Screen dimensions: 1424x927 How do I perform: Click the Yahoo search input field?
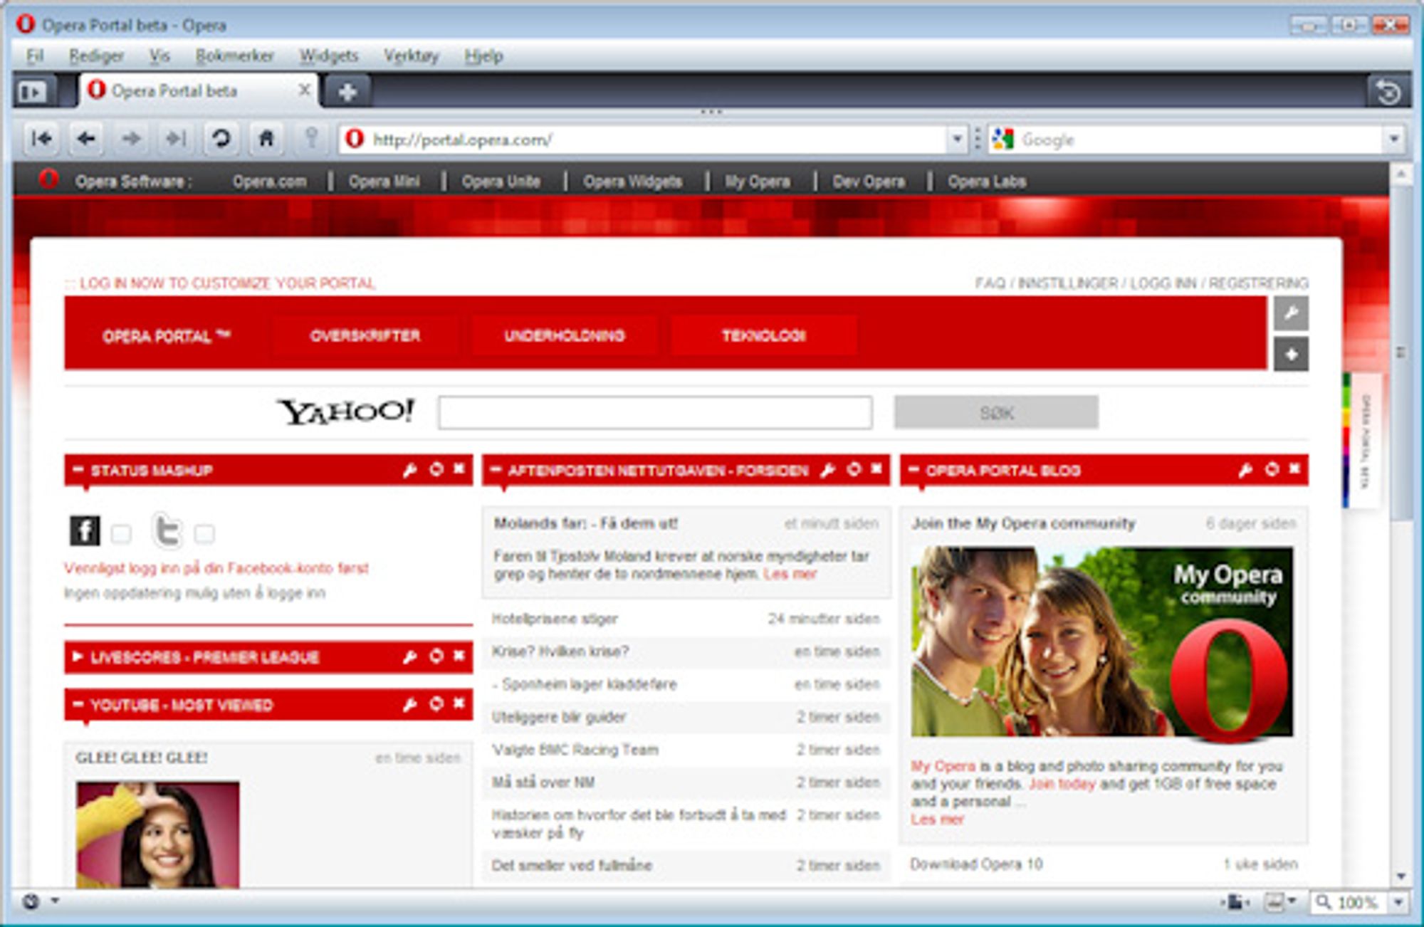(x=655, y=412)
